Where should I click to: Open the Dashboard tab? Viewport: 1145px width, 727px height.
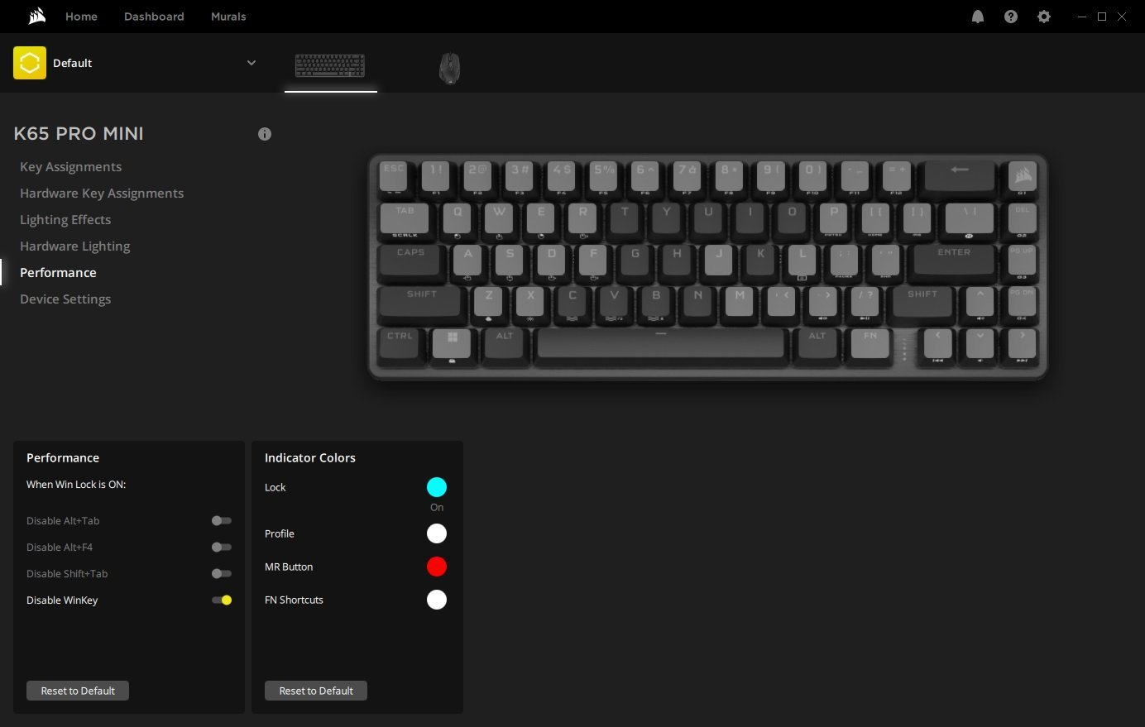pos(154,17)
